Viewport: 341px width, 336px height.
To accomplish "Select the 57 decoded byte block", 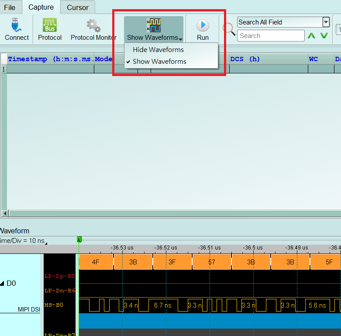I will (212, 262).
